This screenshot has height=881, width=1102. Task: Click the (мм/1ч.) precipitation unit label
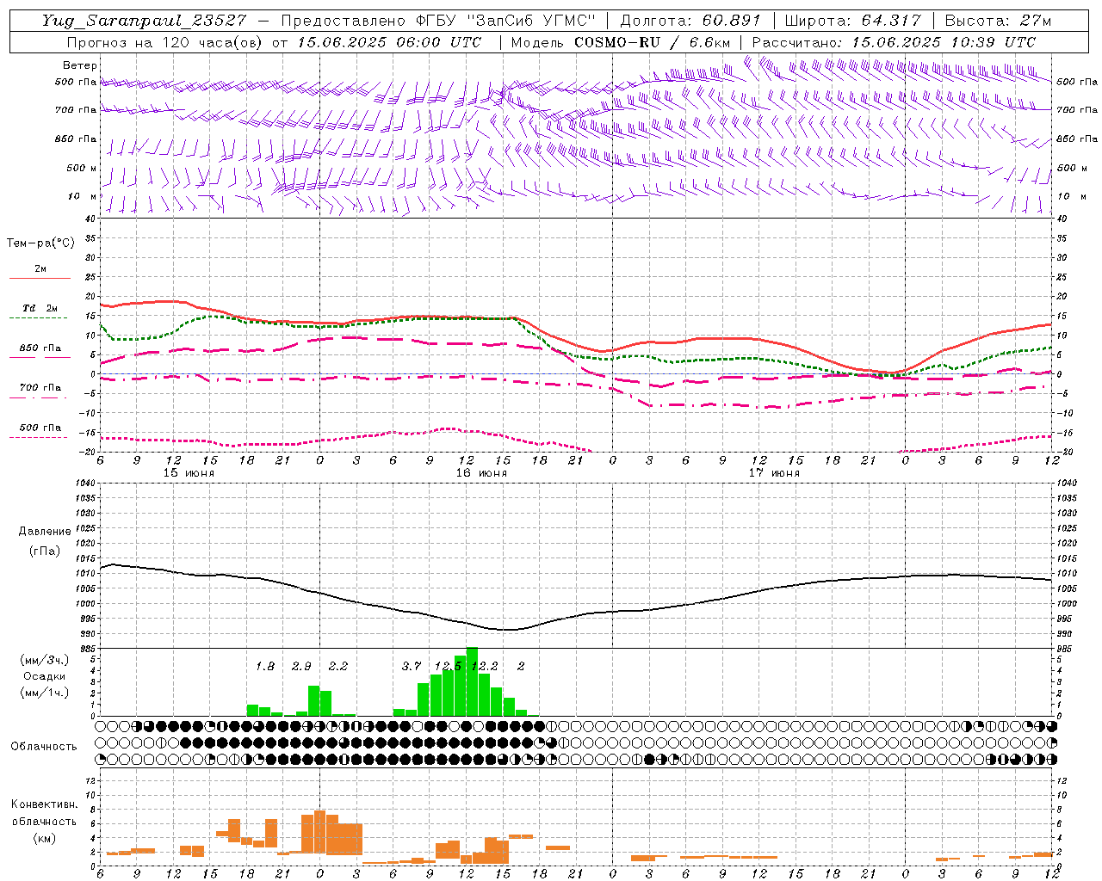45,693
